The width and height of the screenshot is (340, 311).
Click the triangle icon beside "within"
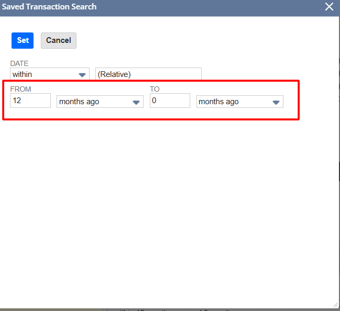pyautogui.click(x=82, y=75)
